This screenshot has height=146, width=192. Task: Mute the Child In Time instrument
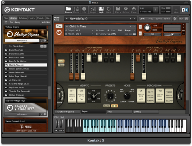click(140, 33)
